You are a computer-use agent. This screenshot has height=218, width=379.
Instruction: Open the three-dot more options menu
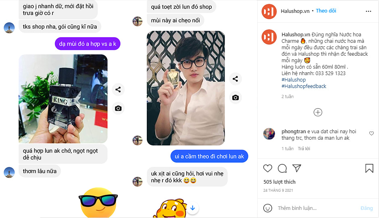[369, 11]
